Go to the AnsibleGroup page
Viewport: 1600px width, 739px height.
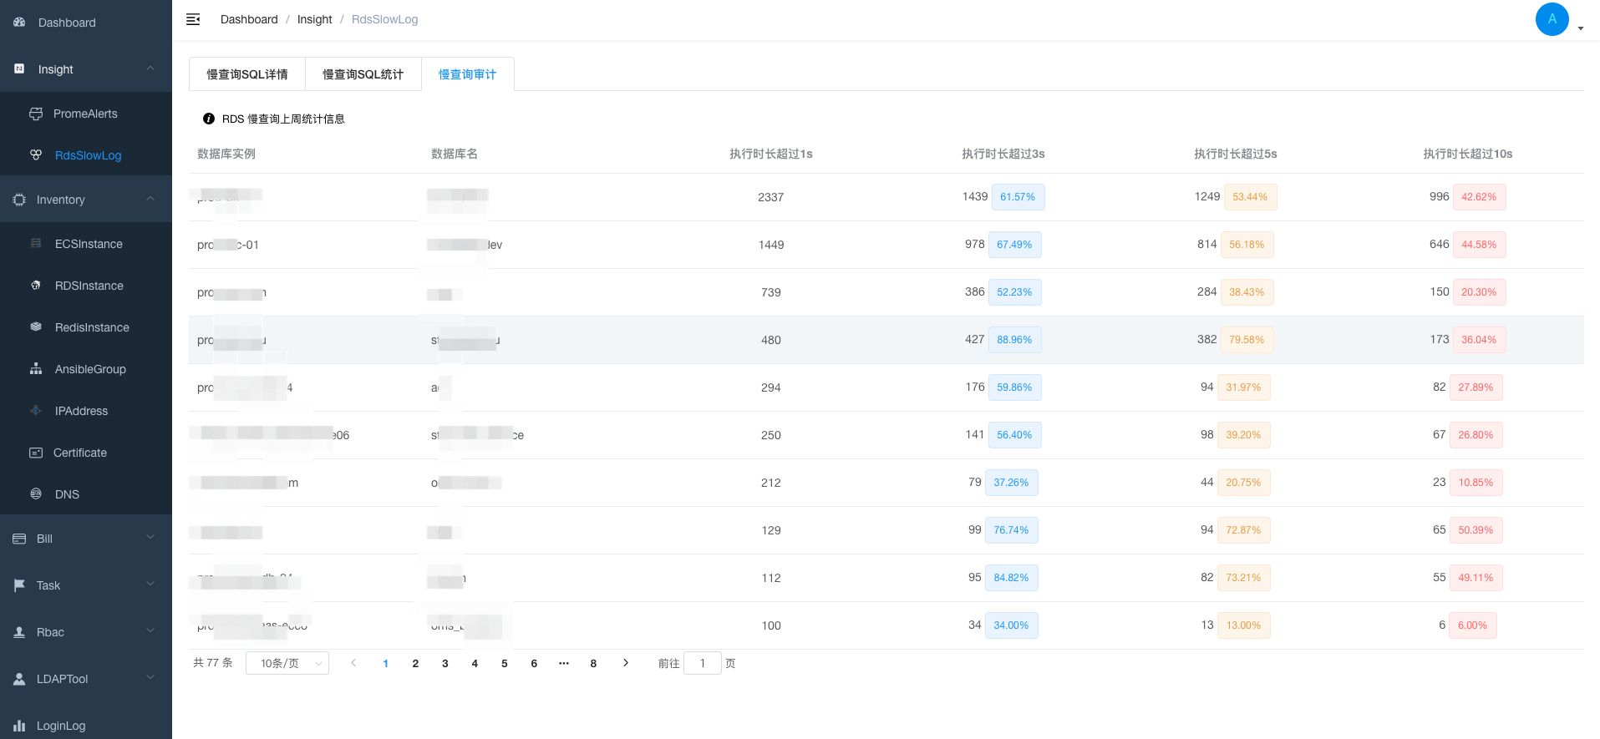[90, 369]
